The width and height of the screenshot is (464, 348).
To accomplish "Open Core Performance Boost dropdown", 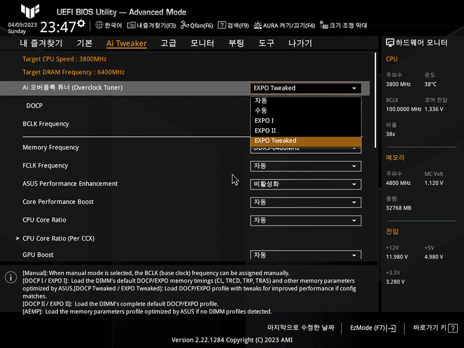I will pos(306,202).
